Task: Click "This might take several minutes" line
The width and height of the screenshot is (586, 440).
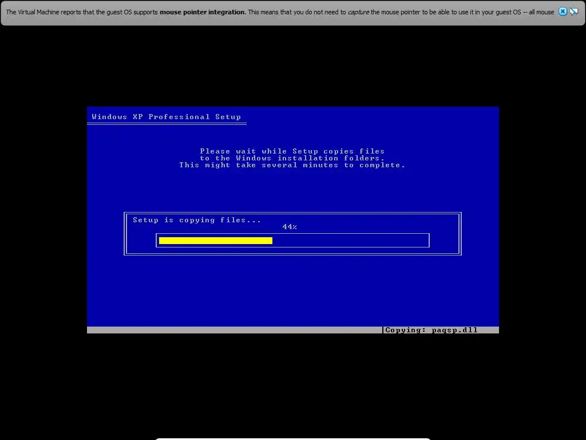Action: (x=292, y=165)
